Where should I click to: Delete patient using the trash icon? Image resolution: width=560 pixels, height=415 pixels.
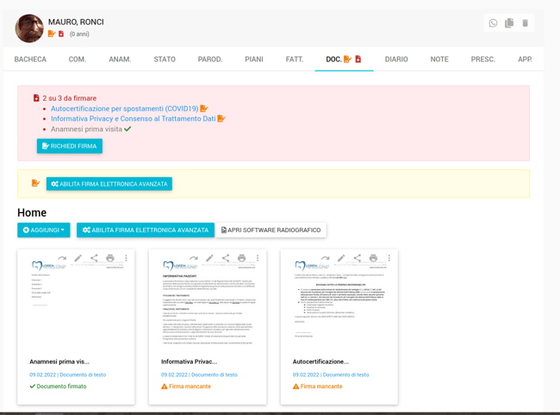click(526, 23)
